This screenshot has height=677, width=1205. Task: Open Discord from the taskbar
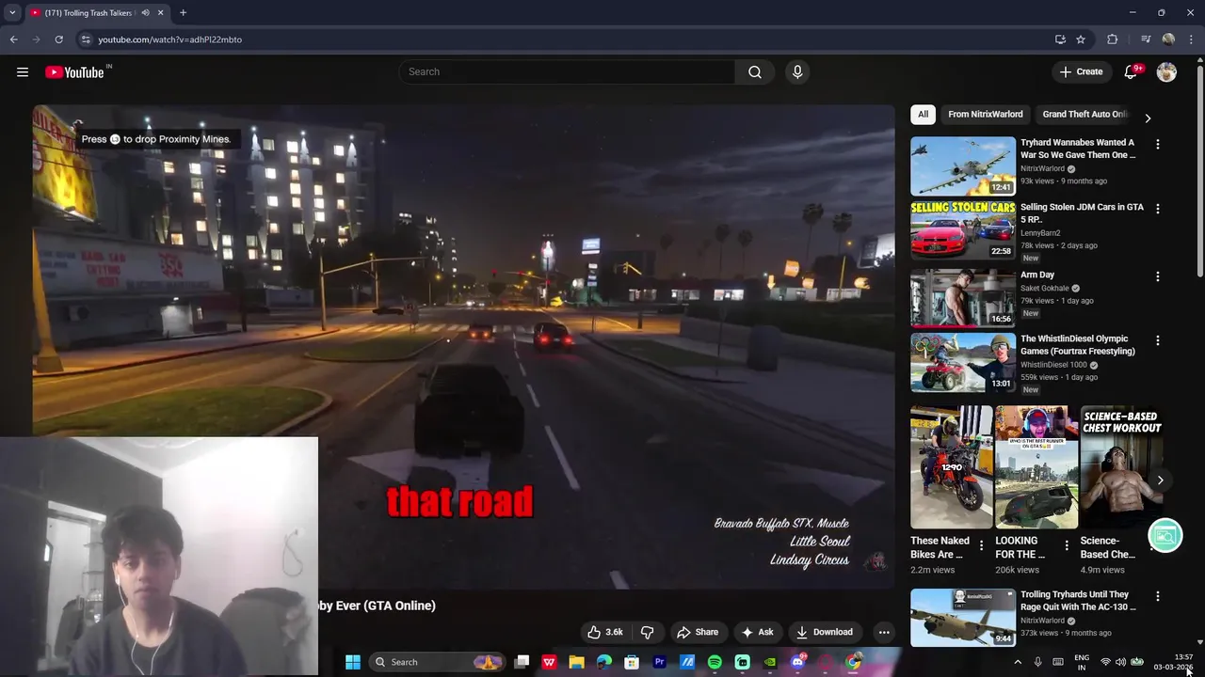[x=798, y=662]
